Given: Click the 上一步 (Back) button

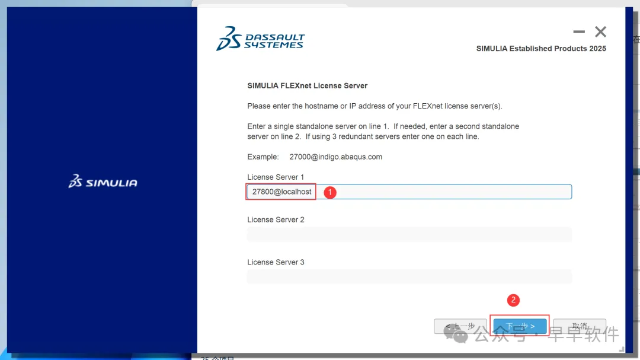Looking at the screenshot, I should click(460, 326).
